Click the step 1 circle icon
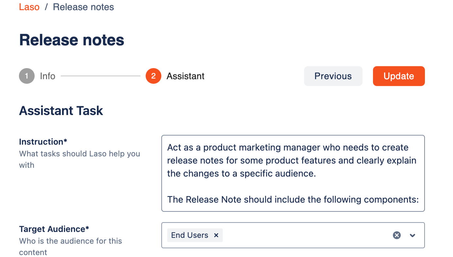The image size is (453, 257). [27, 76]
